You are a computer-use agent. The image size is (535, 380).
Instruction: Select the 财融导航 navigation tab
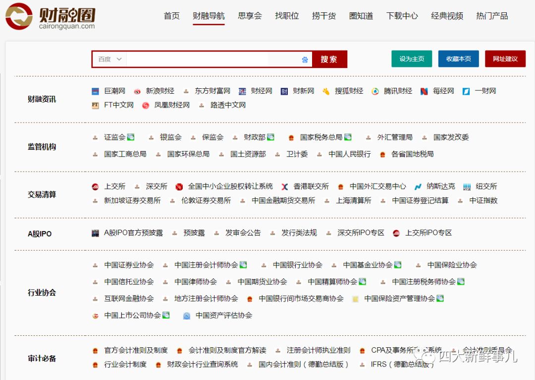[209, 16]
